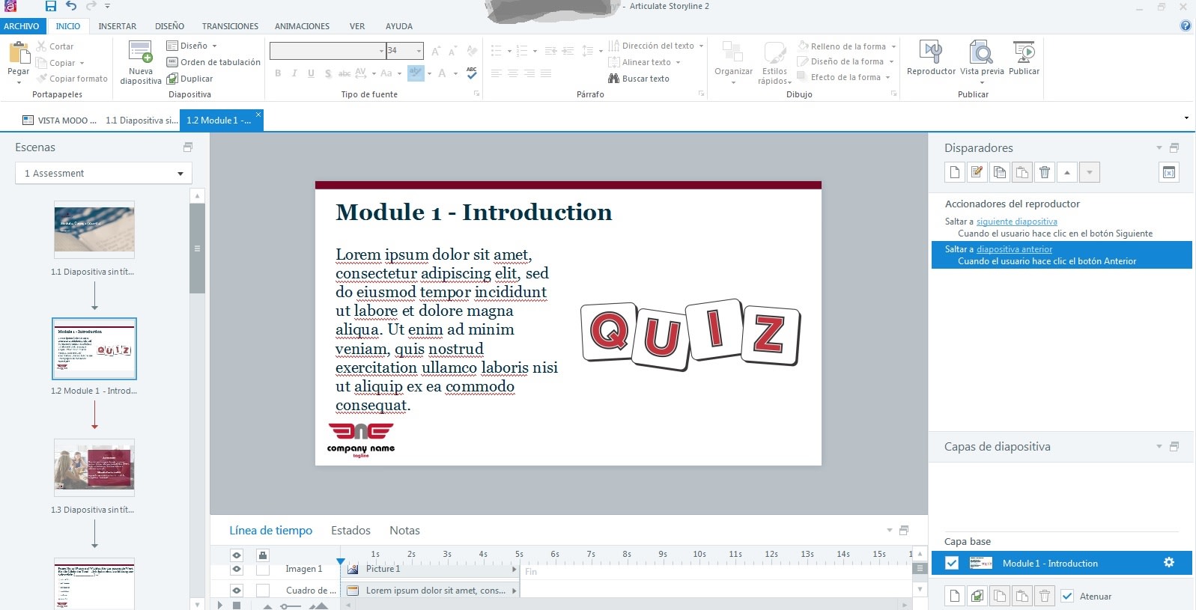The width and height of the screenshot is (1196, 610).
Task: Expand the open tabs overflow arrow
Action: [x=1186, y=118]
